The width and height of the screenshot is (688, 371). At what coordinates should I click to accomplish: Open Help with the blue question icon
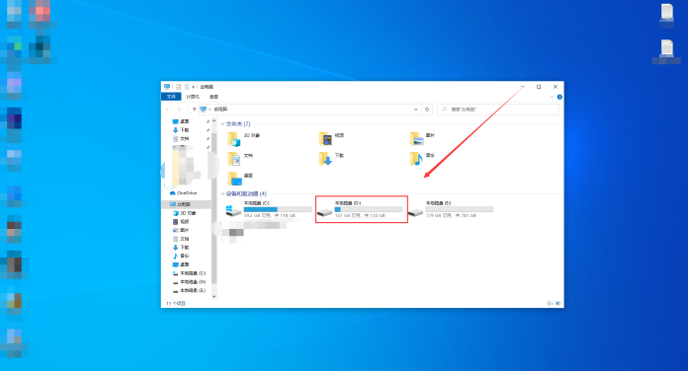(x=559, y=98)
